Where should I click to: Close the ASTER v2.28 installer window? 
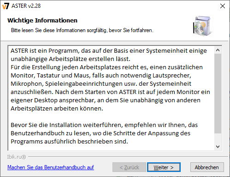pos(223,6)
